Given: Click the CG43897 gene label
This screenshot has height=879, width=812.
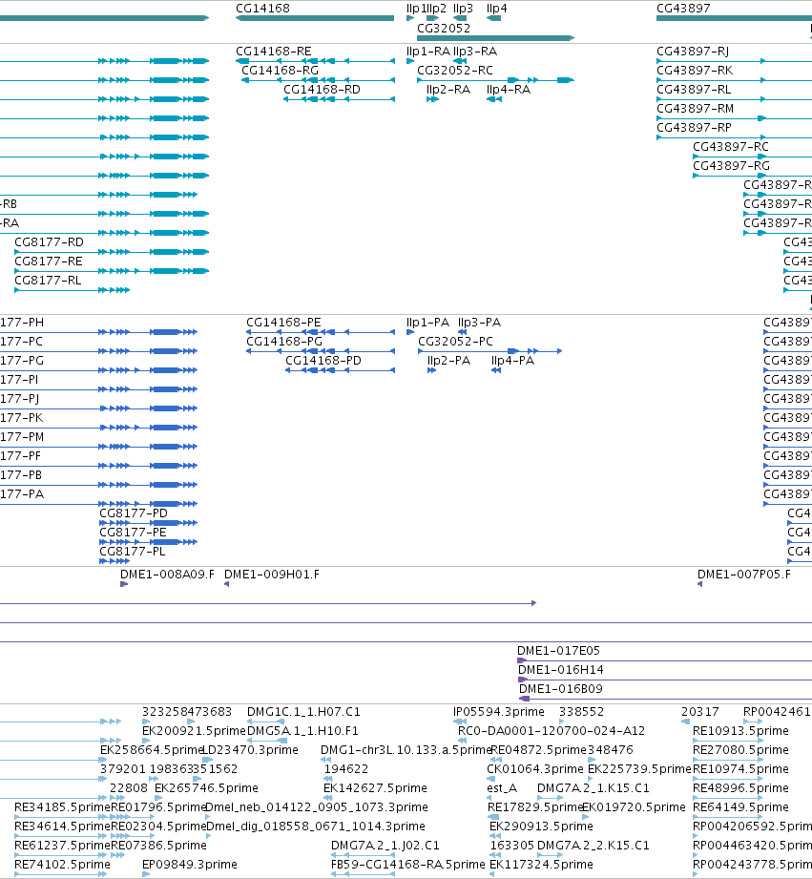Looking at the screenshot, I should (683, 9).
